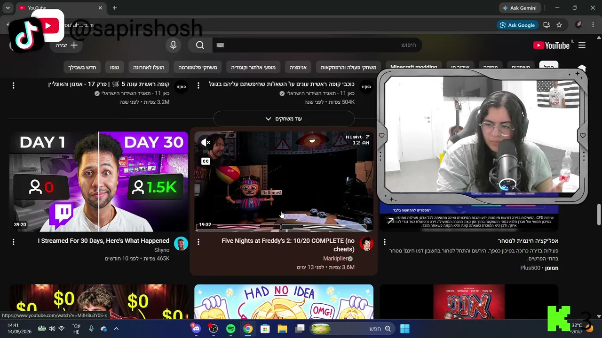The height and width of the screenshot is (338, 602).
Task: Open the 'I Streamed For 30 Days' video title
Action: click(103, 241)
